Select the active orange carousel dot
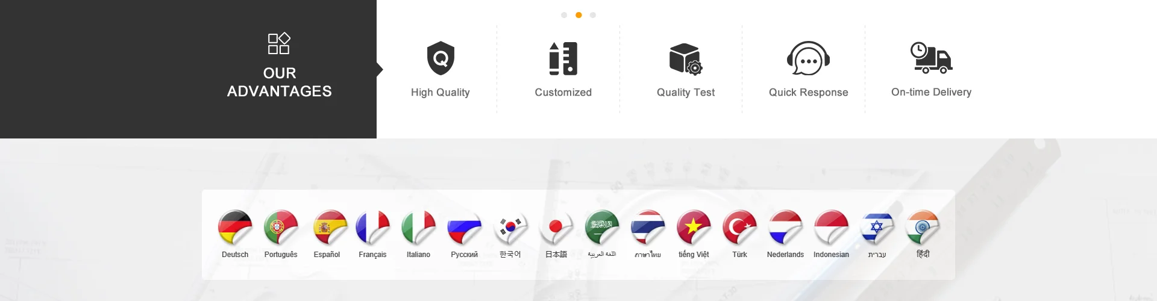The image size is (1157, 301). coord(578,15)
